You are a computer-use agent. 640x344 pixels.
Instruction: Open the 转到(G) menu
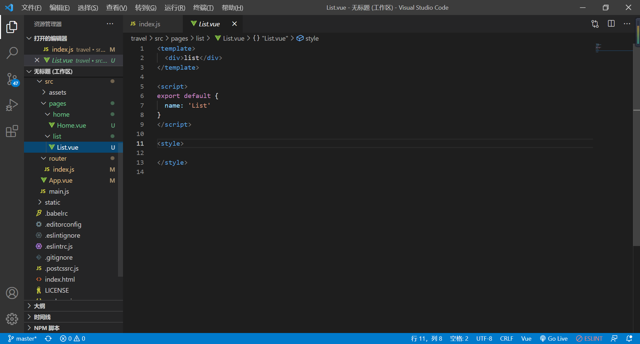[146, 7]
